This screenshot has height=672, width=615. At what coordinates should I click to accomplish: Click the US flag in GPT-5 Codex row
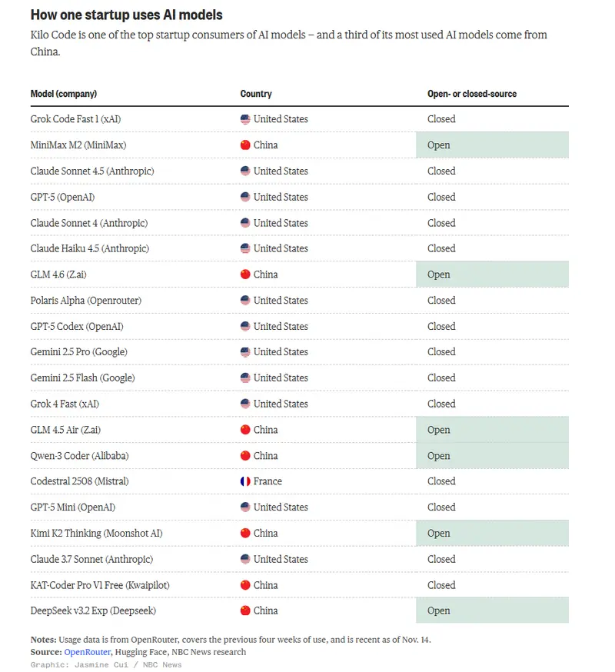coord(245,326)
